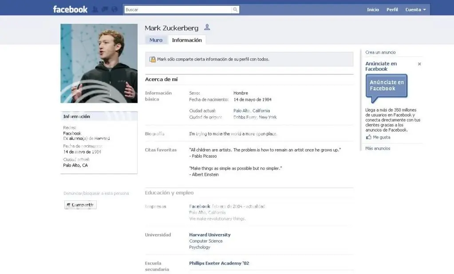Click Hombre value next to Sexo
This screenshot has width=454, height=274.
pos(241,93)
